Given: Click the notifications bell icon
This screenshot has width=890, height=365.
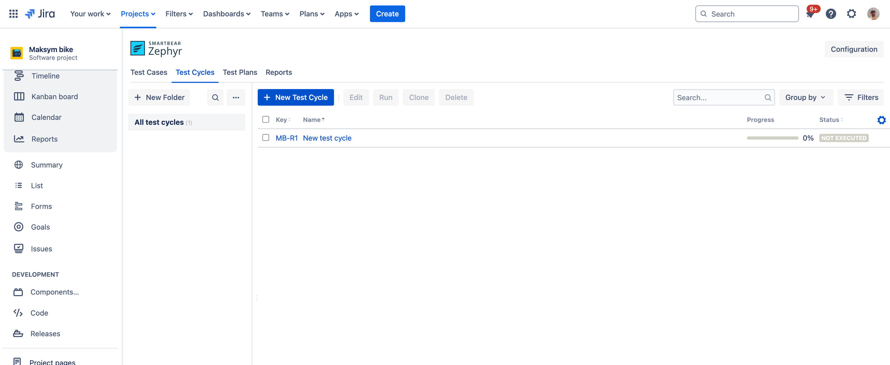Looking at the screenshot, I should point(810,14).
